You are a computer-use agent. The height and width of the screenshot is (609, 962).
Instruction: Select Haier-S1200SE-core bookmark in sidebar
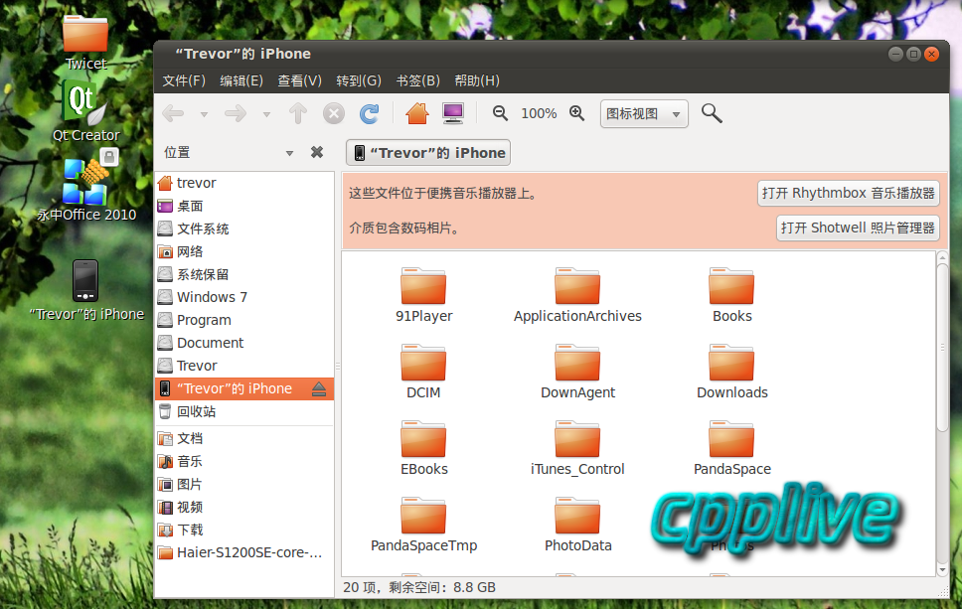pyautogui.click(x=244, y=552)
